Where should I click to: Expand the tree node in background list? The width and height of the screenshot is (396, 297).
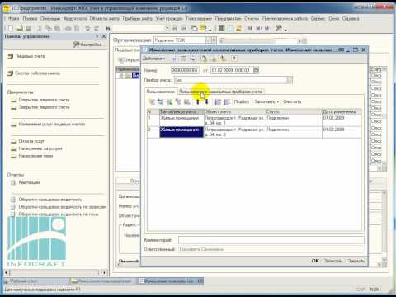(121, 75)
